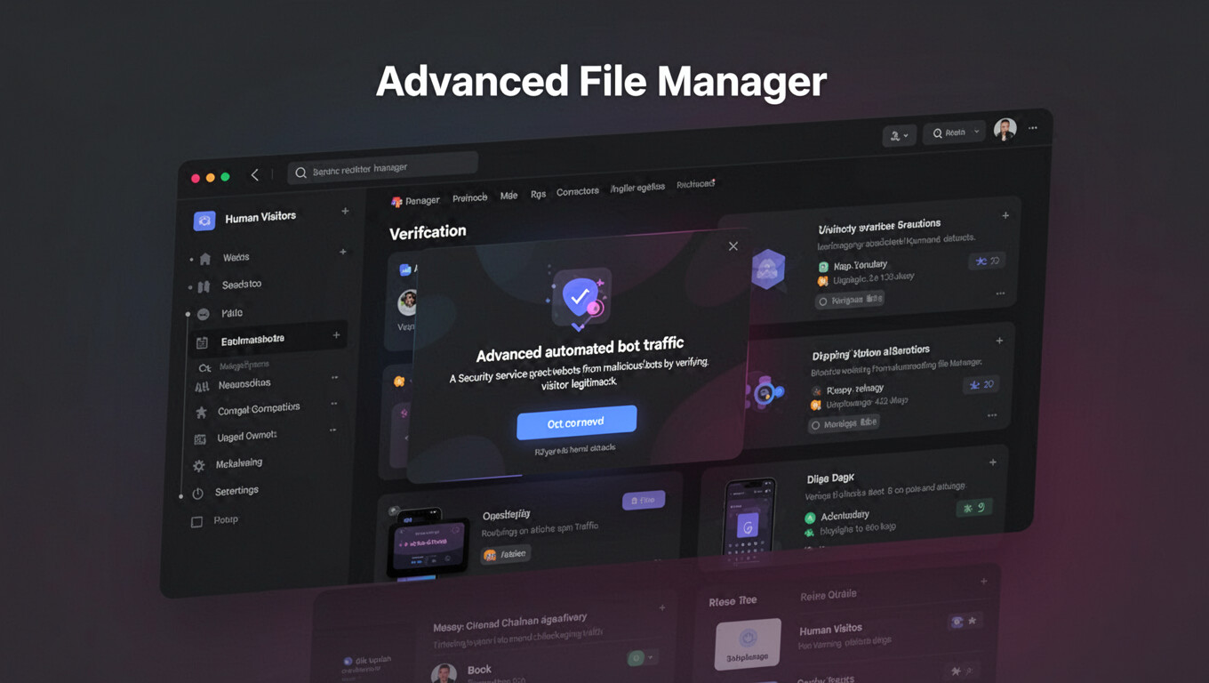Click the home icon in the sidebar

tap(205, 259)
